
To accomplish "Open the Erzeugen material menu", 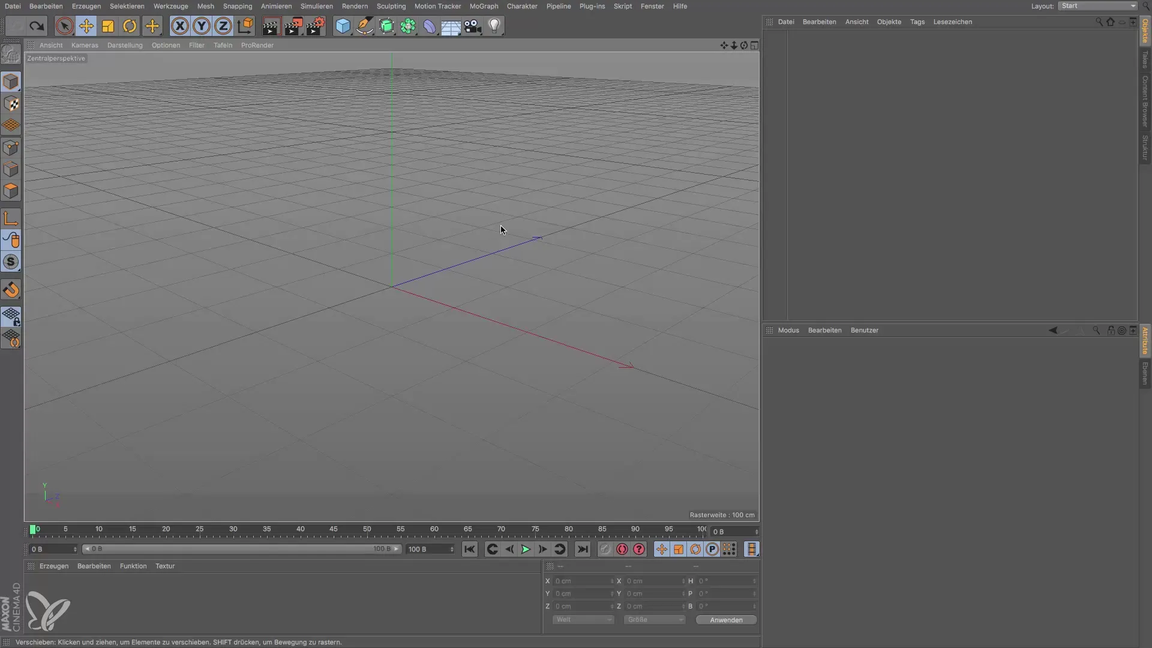I will [54, 566].
